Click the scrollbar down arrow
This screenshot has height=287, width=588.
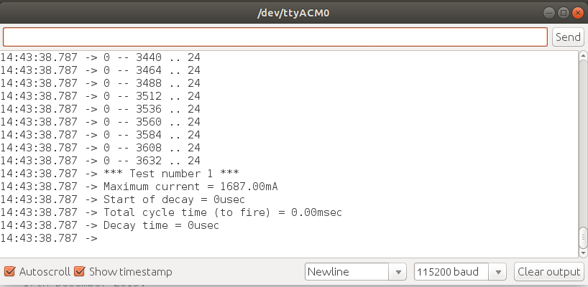[x=583, y=253]
